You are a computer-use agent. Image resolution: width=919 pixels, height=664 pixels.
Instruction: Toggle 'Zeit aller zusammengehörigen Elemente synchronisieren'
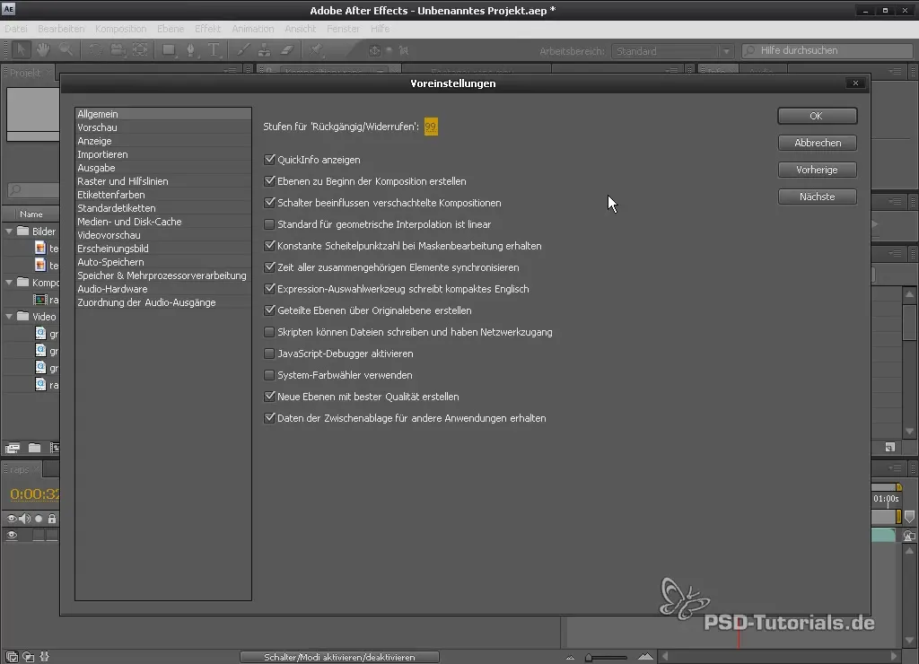point(269,267)
